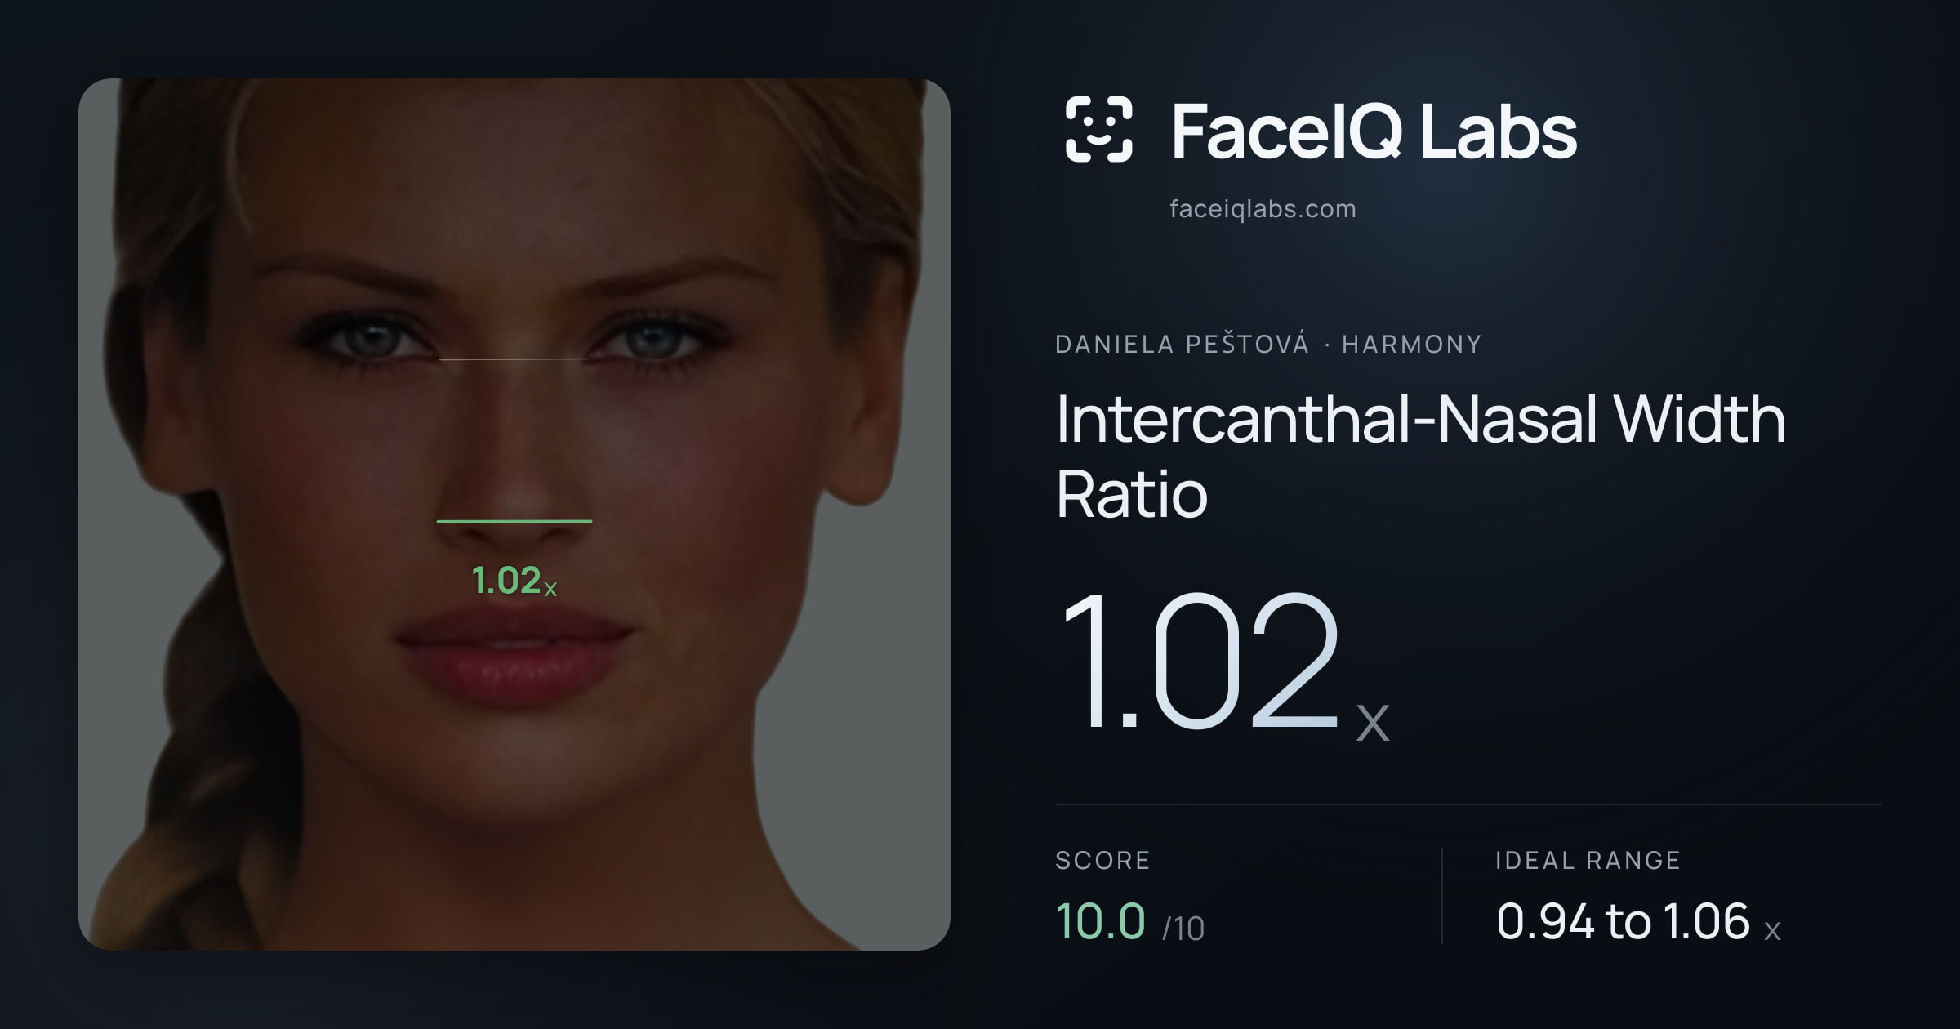The width and height of the screenshot is (1960, 1029).
Task: Click the HARMONY category label
Action: (x=1411, y=345)
